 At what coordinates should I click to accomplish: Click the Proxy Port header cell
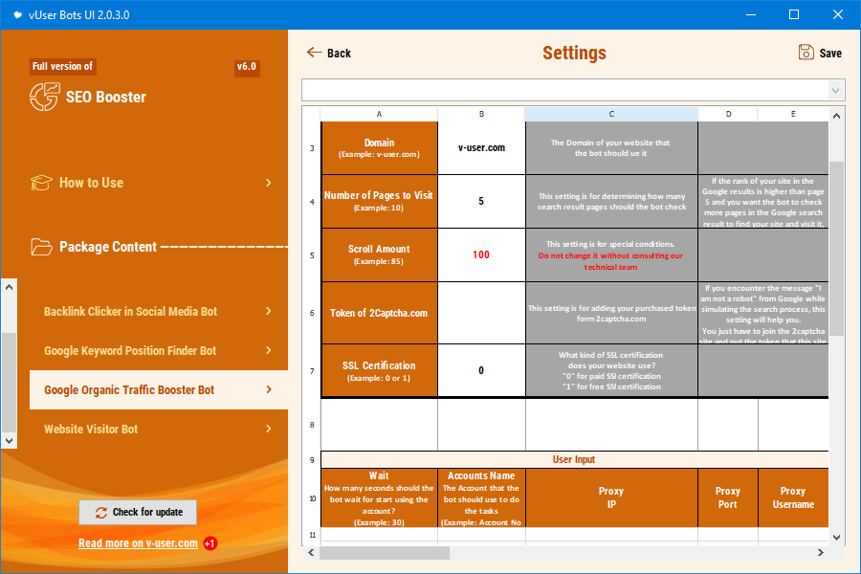pos(728,497)
